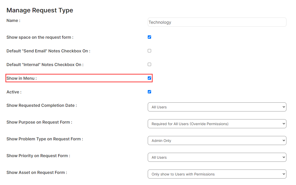Enable Default "Send Email" Notes checkbox
Viewport: 296px width, 185px height.
click(150, 51)
